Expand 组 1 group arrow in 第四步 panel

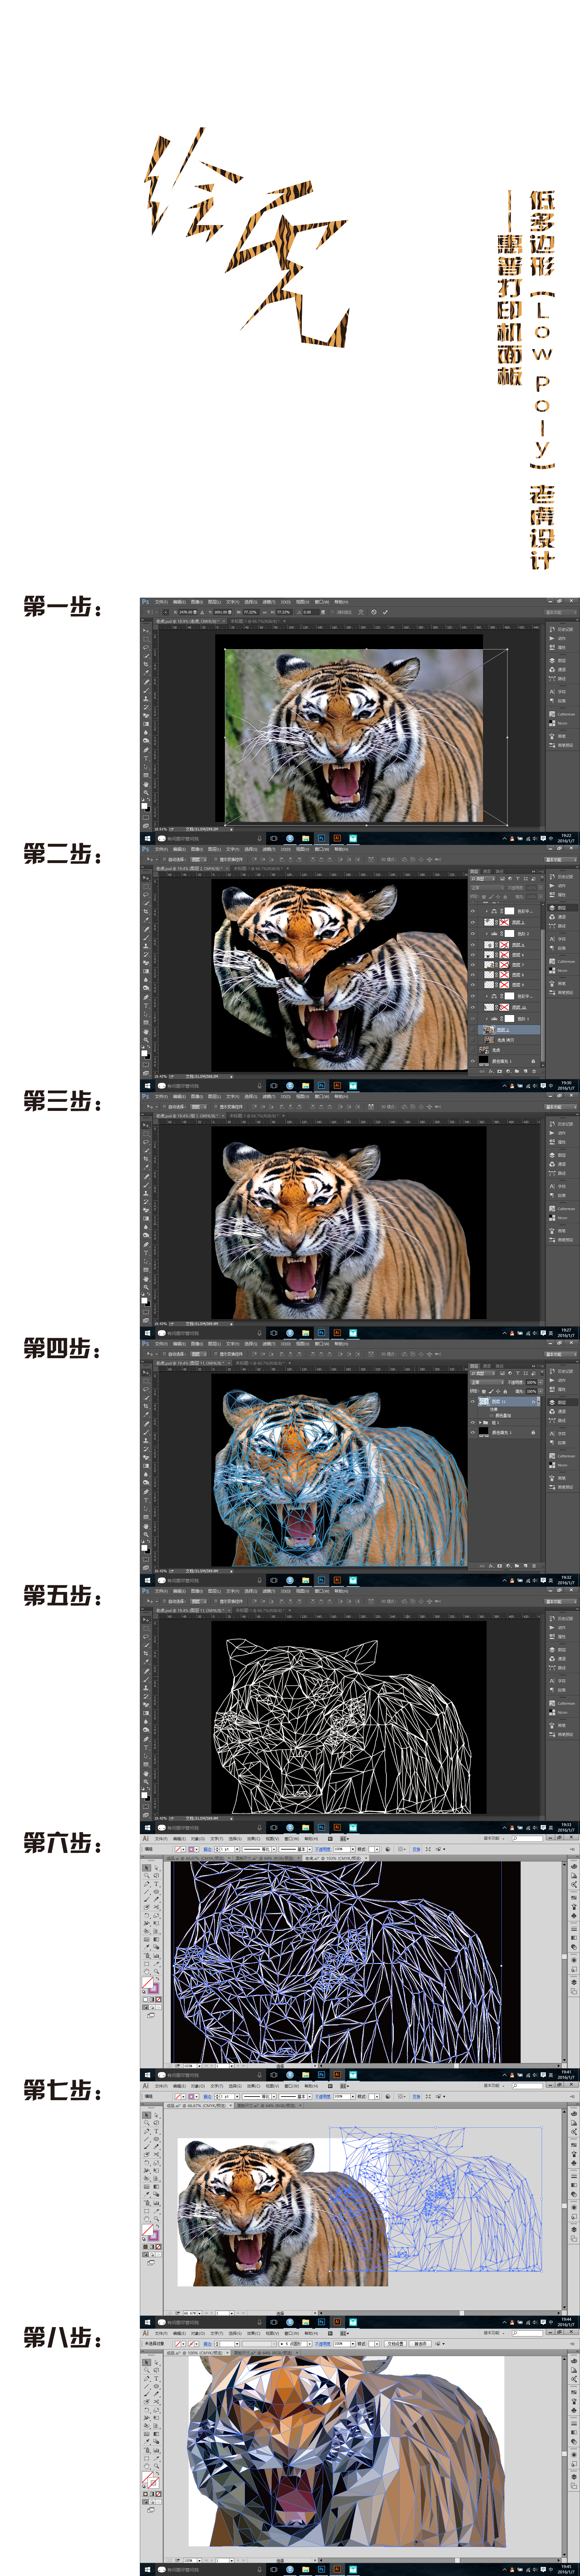(x=480, y=1422)
